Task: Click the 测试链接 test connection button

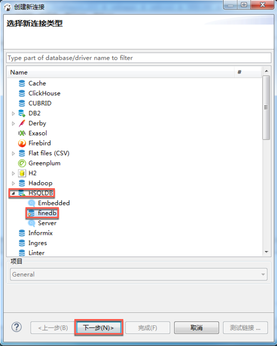Action: [246, 328]
